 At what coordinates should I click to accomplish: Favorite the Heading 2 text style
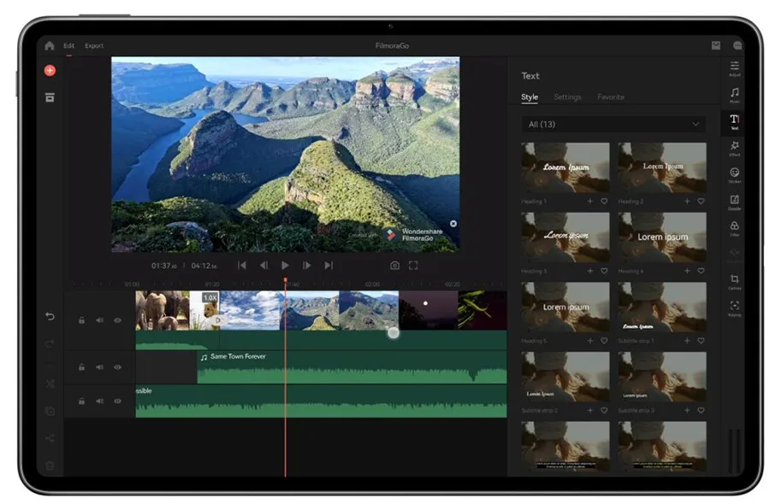[701, 202]
